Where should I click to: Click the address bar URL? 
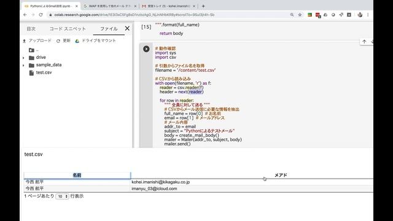(x=134, y=15)
